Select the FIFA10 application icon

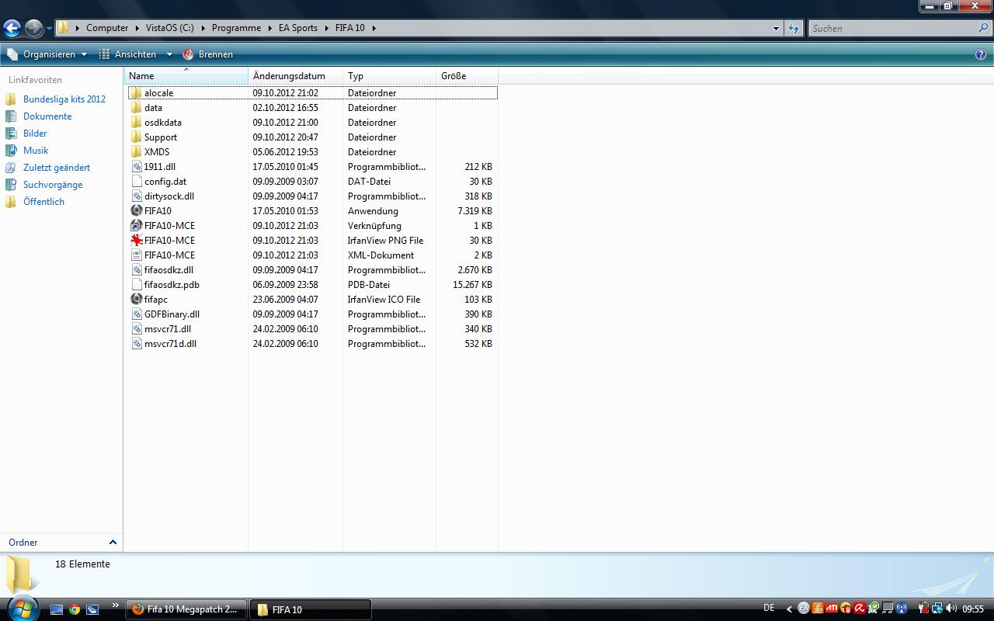tap(137, 210)
